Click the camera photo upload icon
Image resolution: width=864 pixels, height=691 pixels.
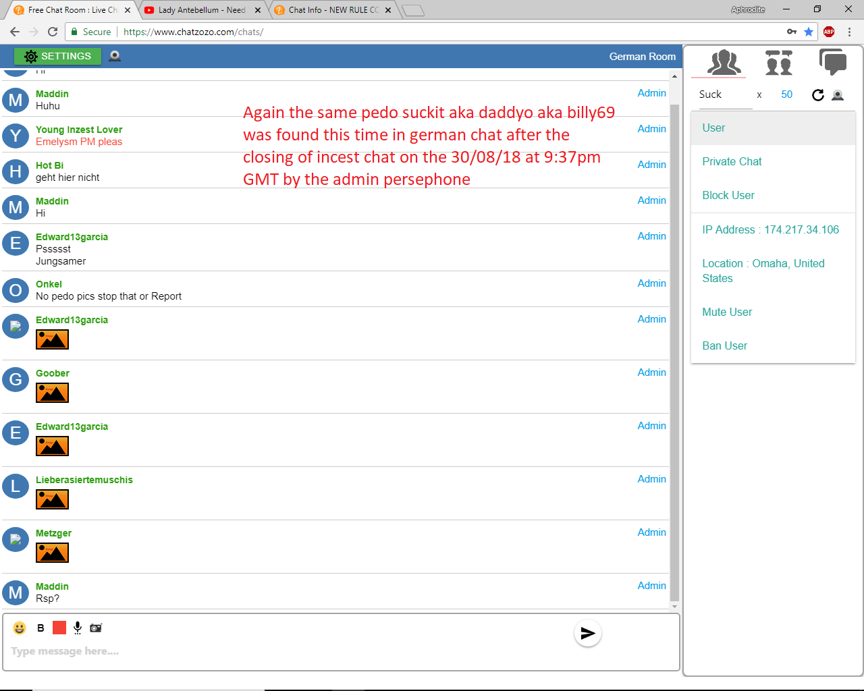(x=96, y=628)
